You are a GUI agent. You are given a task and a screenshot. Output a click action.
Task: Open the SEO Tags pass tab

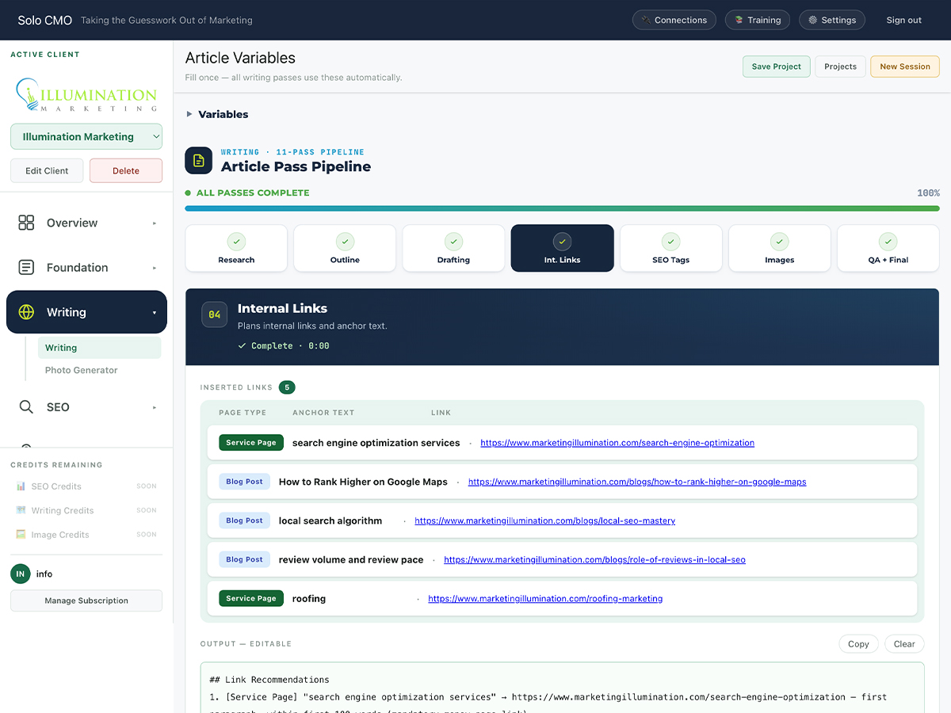(x=670, y=248)
